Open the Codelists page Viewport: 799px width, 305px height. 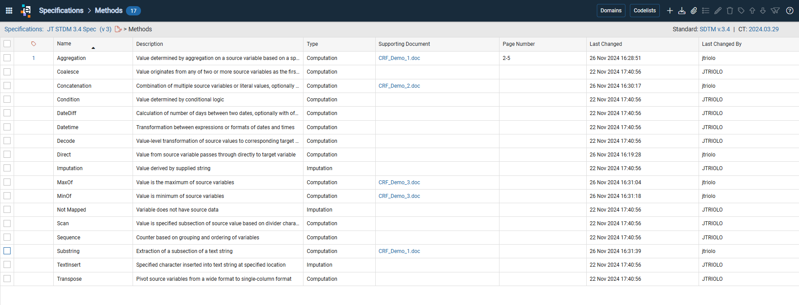[x=645, y=11]
